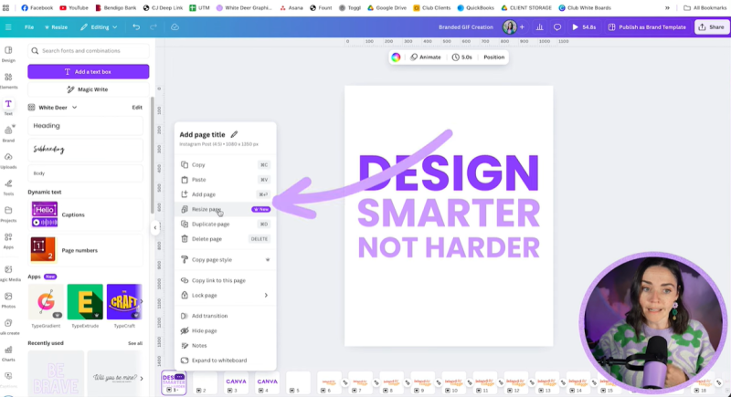Open the Tools panel in sidebar

[8, 187]
